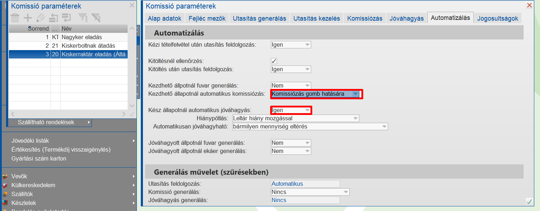This screenshot has width=540, height=211.
Task: Open the Külkereskedelem menu entry
Action: pos(33,185)
